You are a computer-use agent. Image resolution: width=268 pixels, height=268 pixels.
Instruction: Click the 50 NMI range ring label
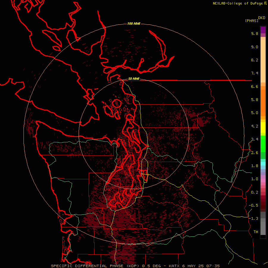(x=134, y=79)
